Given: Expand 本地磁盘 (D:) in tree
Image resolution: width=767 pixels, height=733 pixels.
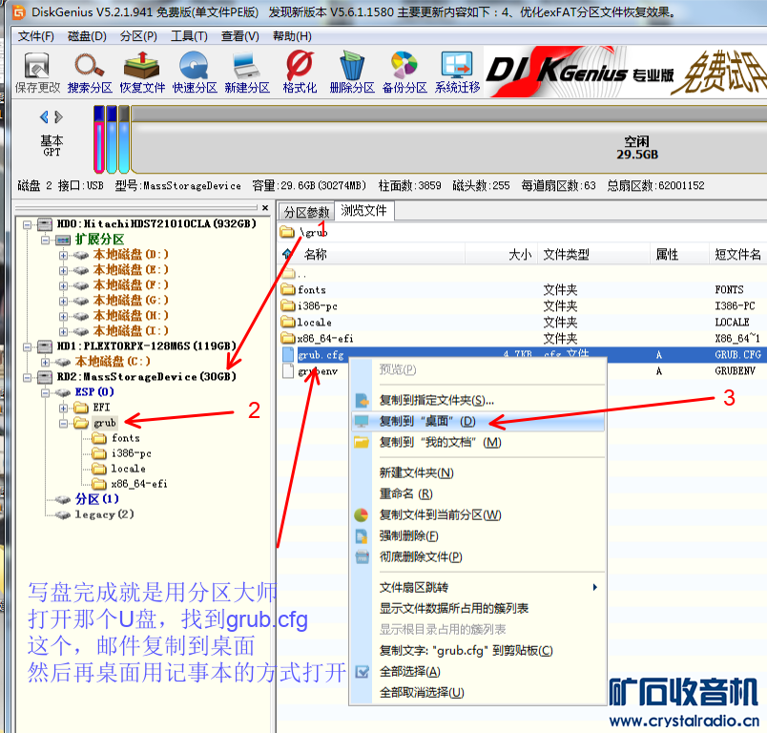Looking at the screenshot, I should point(64,255).
